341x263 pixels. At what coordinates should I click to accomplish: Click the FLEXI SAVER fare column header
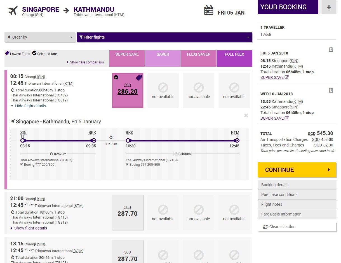(199, 58)
